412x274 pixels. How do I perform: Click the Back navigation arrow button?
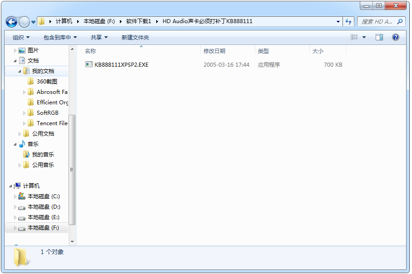click(11, 22)
